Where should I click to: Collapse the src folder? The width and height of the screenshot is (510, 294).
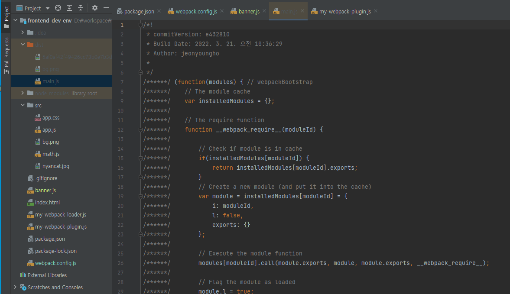click(x=23, y=105)
